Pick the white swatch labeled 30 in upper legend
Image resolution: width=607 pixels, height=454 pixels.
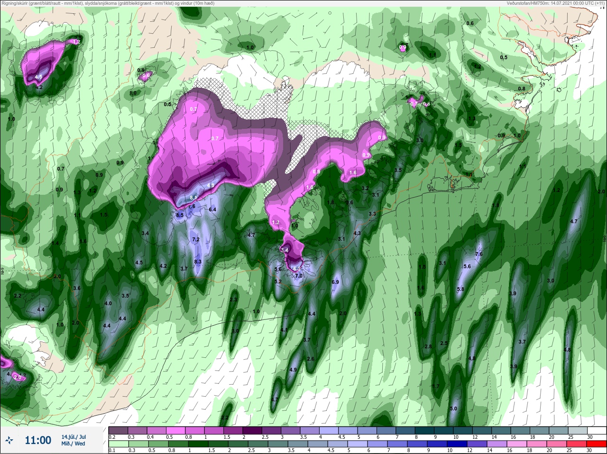click(597, 430)
